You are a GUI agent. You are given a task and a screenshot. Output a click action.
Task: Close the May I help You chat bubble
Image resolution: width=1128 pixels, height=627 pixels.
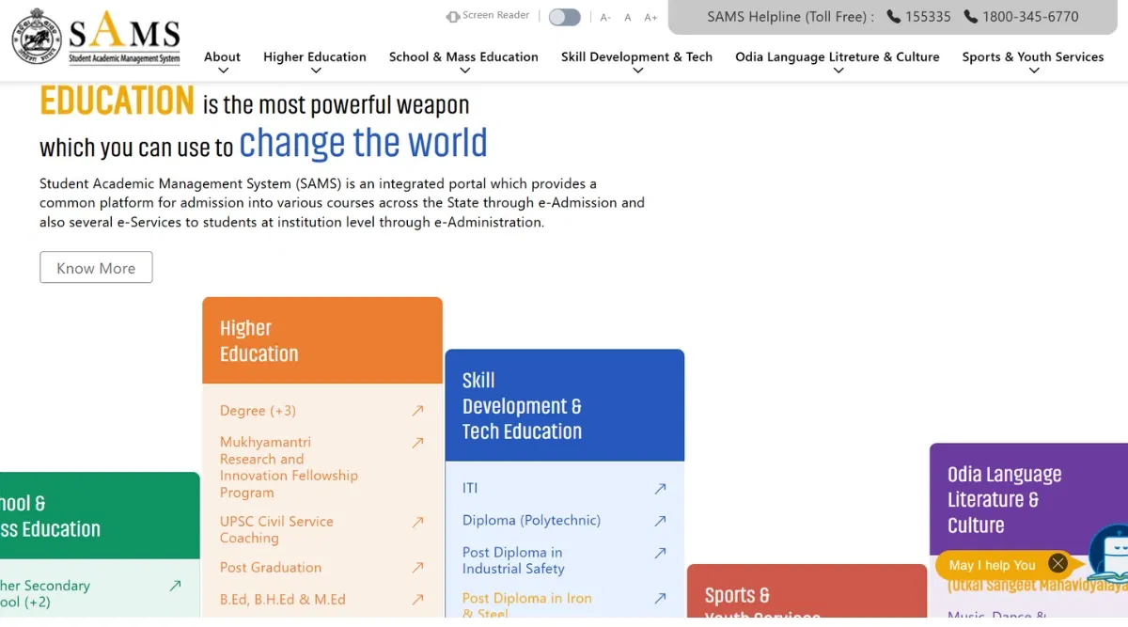1057,564
